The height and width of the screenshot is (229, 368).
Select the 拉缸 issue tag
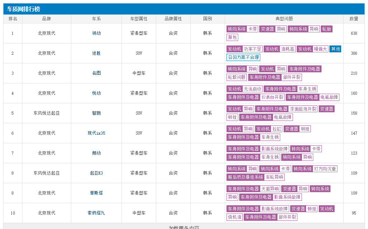pyautogui.click(x=276, y=129)
